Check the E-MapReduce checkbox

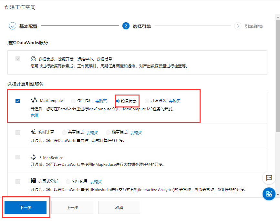coord(18,157)
